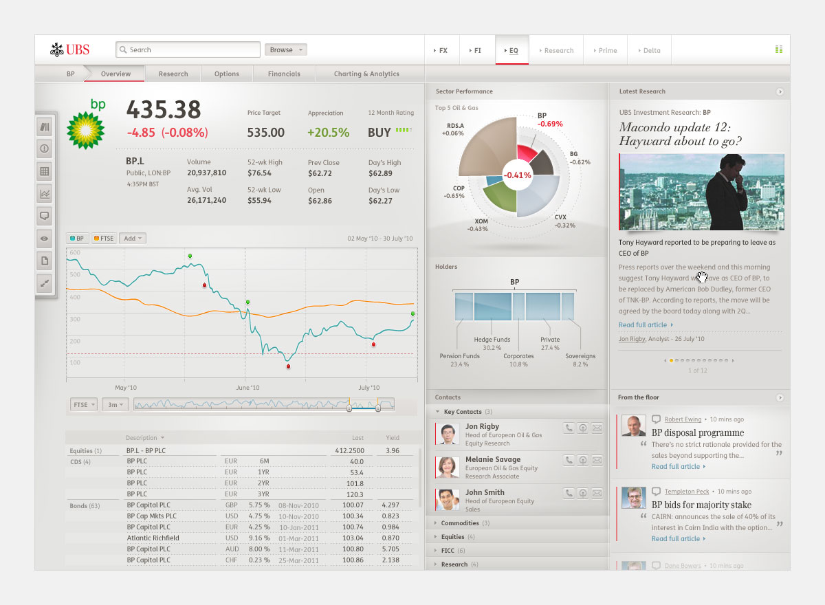Toggle the FTSE series on the chart
The width and height of the screenshot is (825, 605).
[104, 239]
